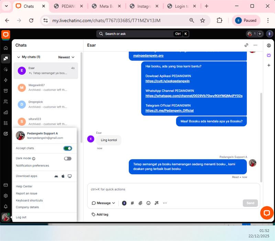The width and height of the screenshot is (275, 241).
Task: Open the Dropnpick archived chat
Action: 46,105
